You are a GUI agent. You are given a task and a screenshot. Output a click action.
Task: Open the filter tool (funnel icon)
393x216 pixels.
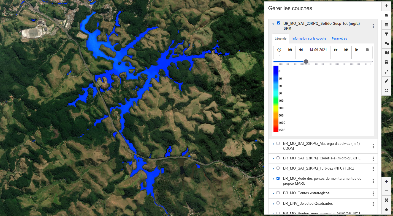[386, 34]
